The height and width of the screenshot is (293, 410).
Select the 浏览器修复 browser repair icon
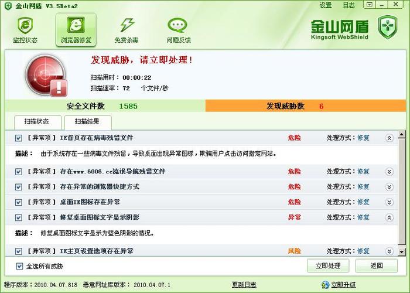pyautogui.click(x=76, y=29)
